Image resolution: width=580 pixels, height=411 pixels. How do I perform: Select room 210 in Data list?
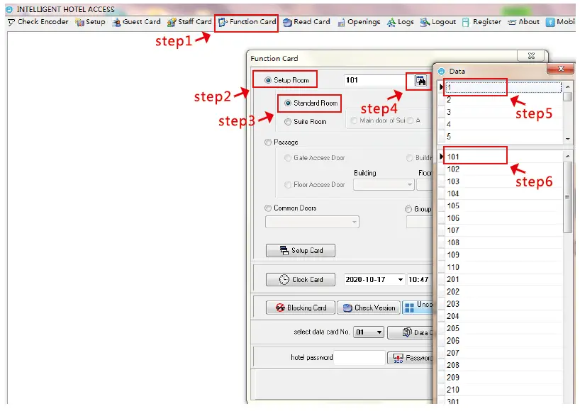[503, 390]
